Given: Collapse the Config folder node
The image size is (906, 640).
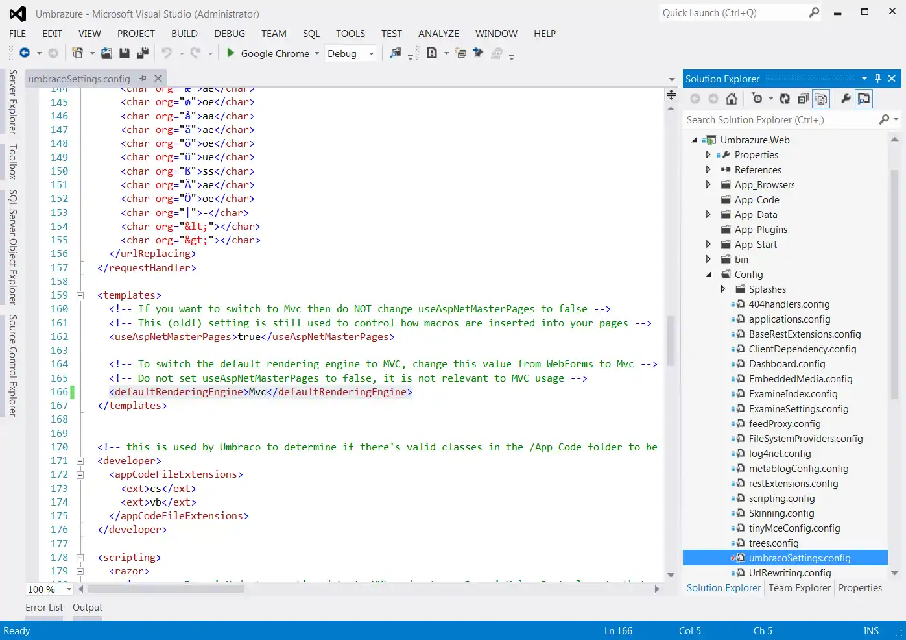Looking at the screenshot, I should point(709,275).
